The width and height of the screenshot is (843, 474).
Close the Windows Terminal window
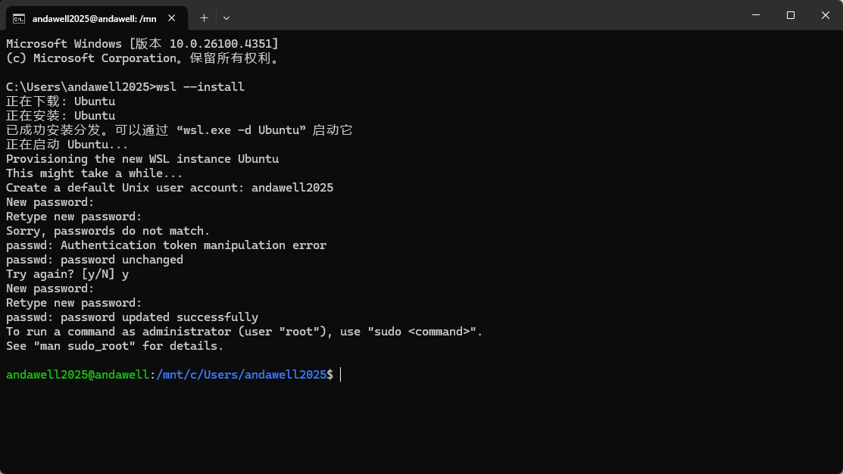point(826,15)
